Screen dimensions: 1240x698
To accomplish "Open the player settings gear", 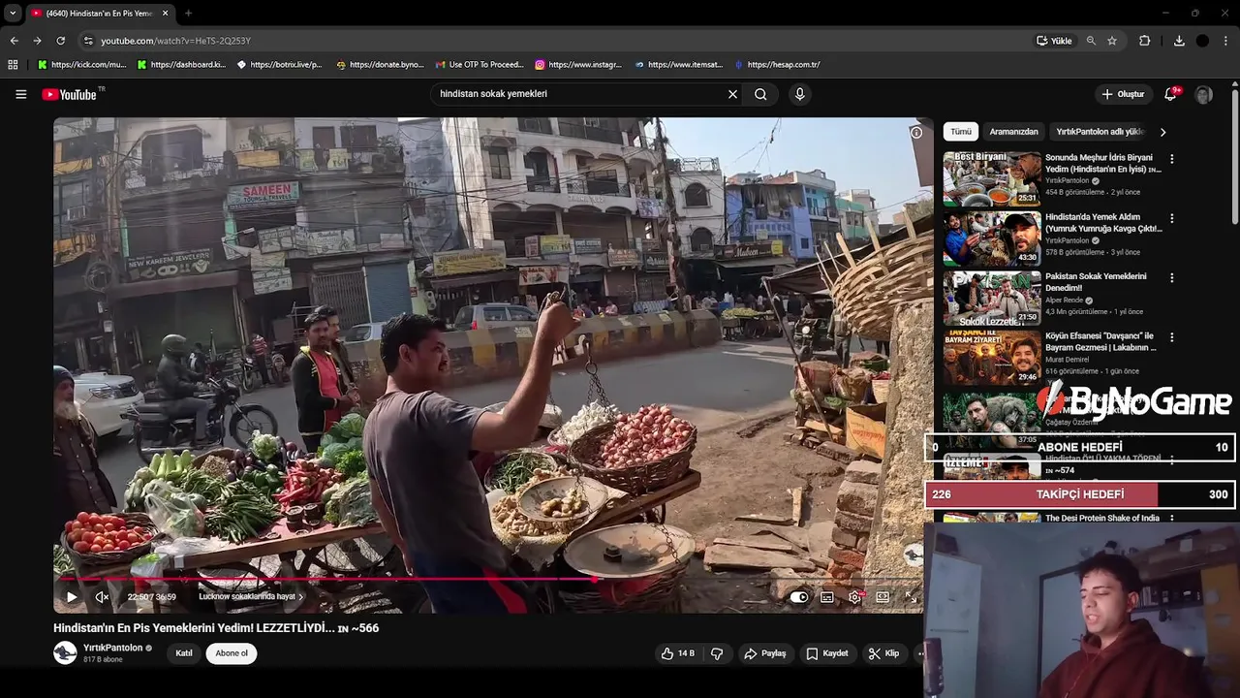I will click(x=854, y=597).
